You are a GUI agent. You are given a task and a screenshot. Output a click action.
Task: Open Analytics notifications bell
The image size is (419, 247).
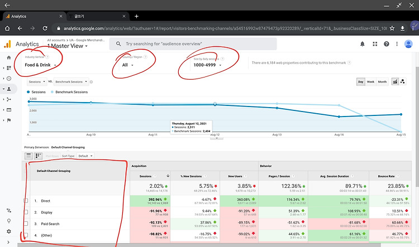coord(363,44)
